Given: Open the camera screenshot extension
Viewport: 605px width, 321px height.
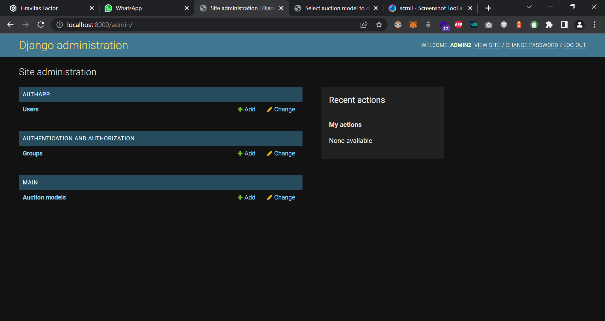Looking at the screenshot, I should coord(489,25).
